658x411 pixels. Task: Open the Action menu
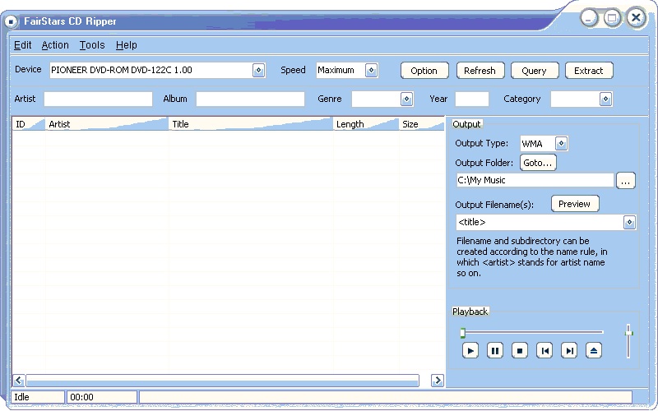coord(55,45)
